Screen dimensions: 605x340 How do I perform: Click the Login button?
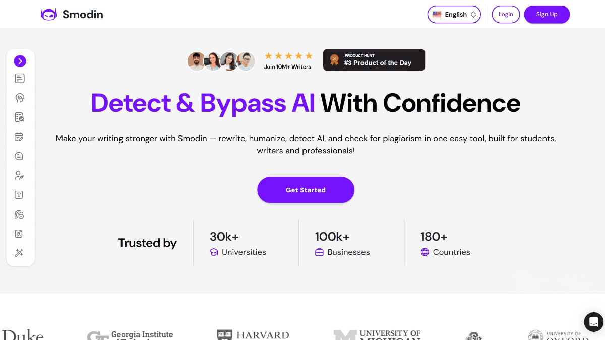pos(506,14)
